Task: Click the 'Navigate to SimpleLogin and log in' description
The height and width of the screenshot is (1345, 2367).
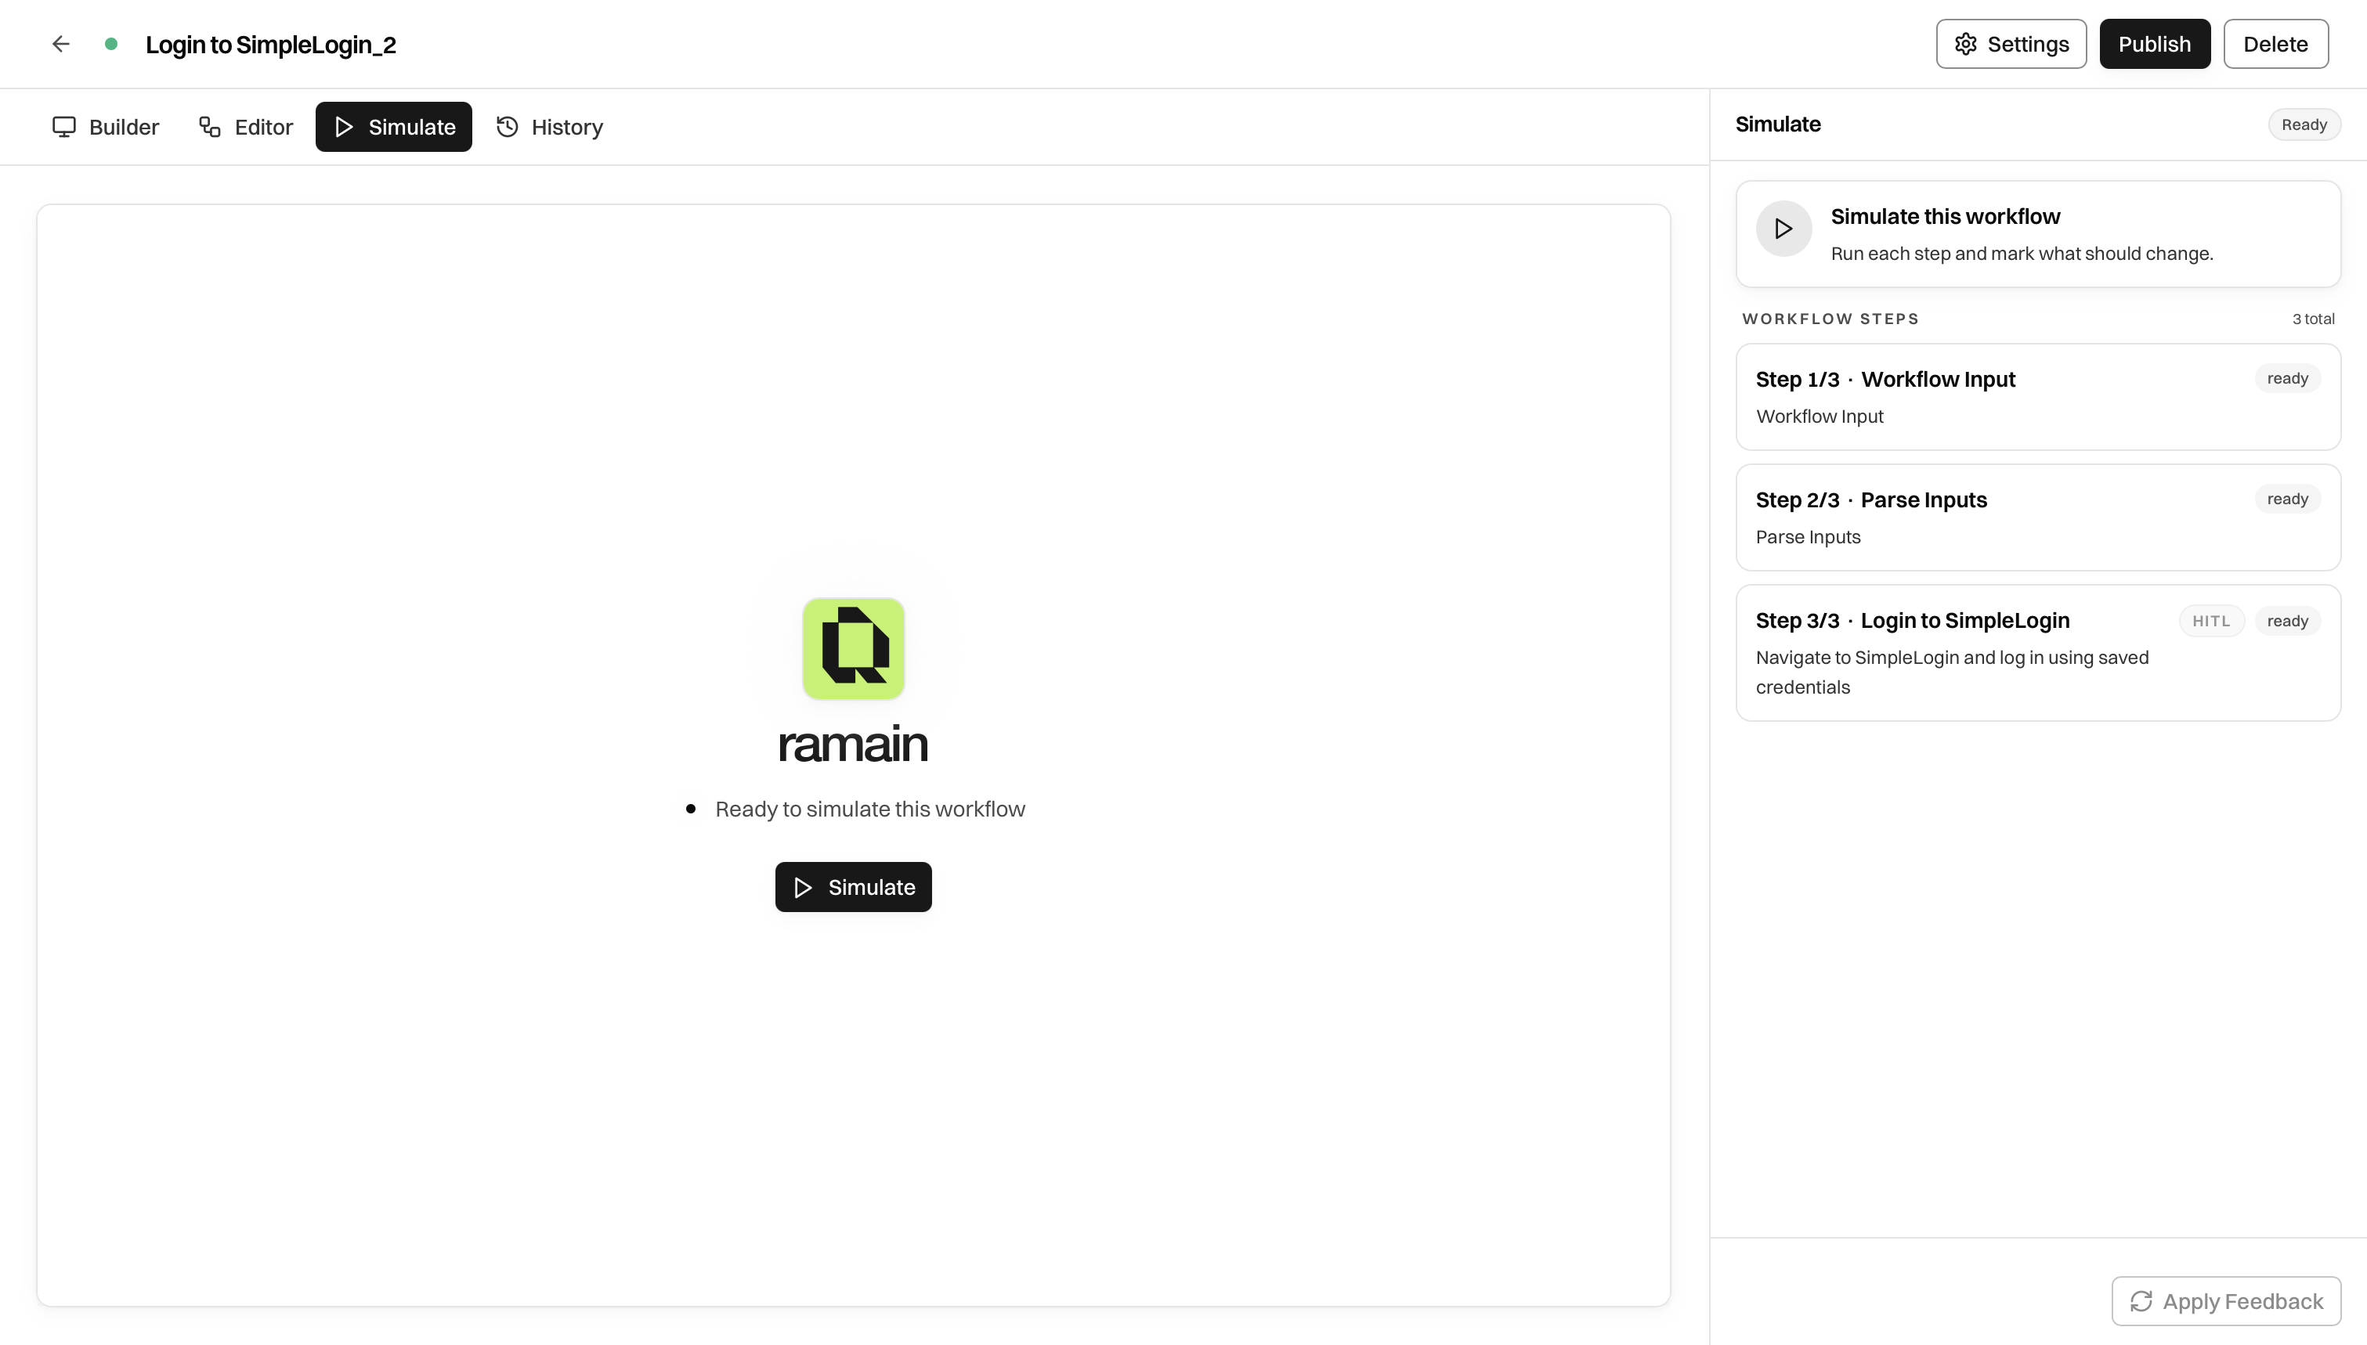Action: [1951, 672]
